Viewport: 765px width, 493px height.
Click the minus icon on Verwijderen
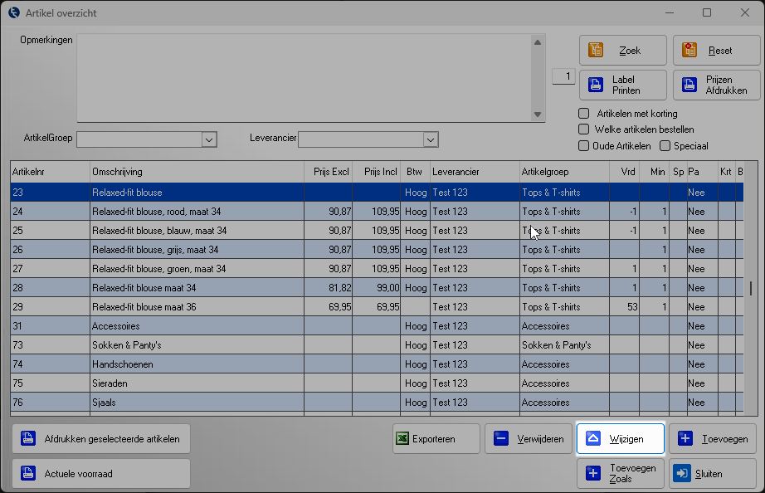[x=501, y=438]
